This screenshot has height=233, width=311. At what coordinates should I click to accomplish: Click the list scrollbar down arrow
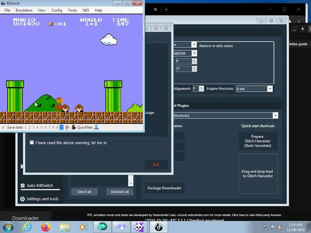click(x=131, y=184)
